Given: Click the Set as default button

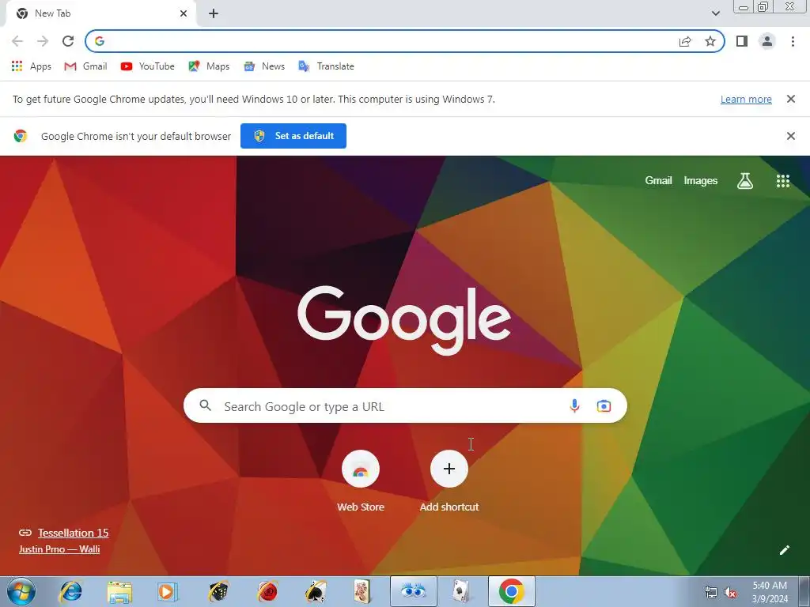Looking at the screenshot, I should click(x=293, y=136).
